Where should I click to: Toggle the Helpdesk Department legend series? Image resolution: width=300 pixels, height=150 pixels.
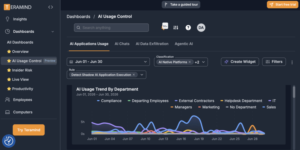(x=241, y=101)
